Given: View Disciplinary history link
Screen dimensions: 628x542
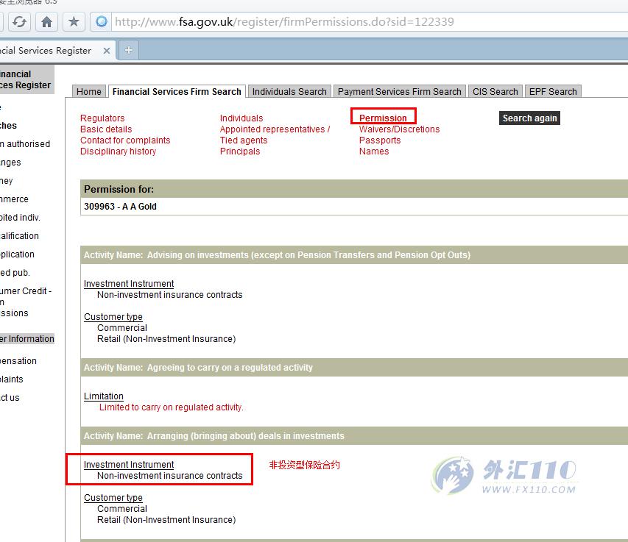Looking at the screenshot, I should tap(118, 151).
